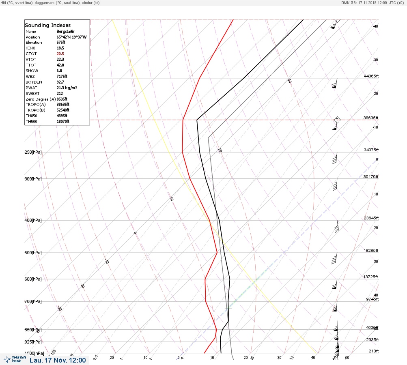Select the wind barb beside the 250 hPa line
This screenshot has width=407, height=365.
pyautogui.click(x=335, y=158)
